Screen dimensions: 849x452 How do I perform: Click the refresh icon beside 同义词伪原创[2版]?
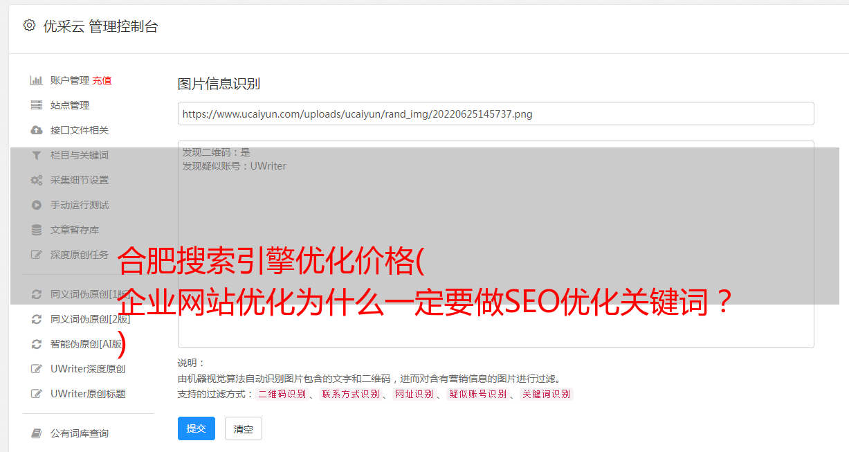pos(37,319)
